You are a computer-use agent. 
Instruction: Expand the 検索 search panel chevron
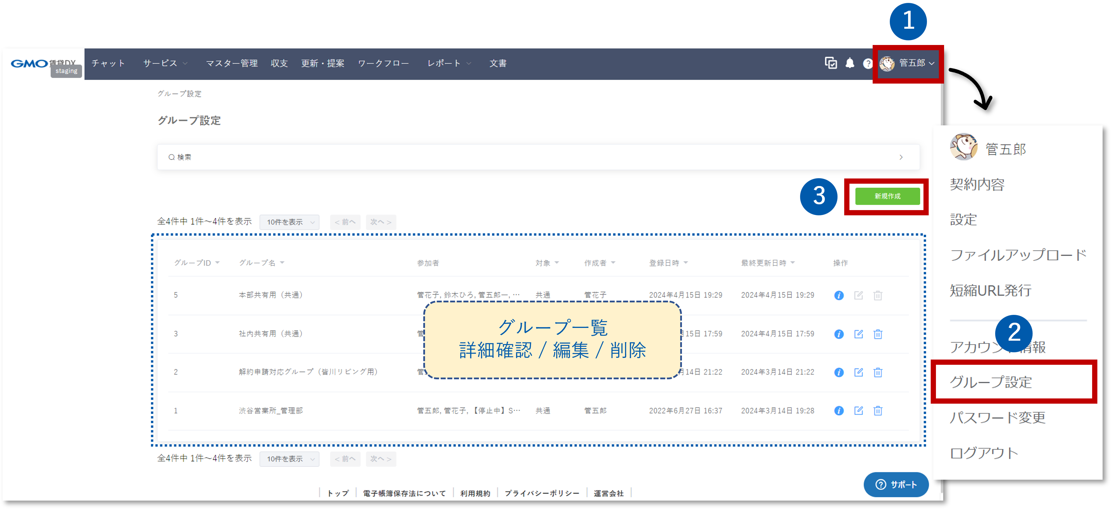click(901, 157)
